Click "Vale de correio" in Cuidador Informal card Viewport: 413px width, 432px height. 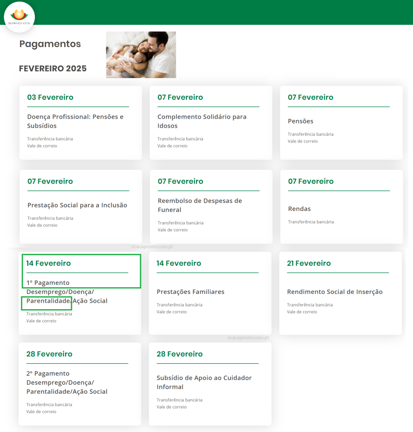click(172, 407)
